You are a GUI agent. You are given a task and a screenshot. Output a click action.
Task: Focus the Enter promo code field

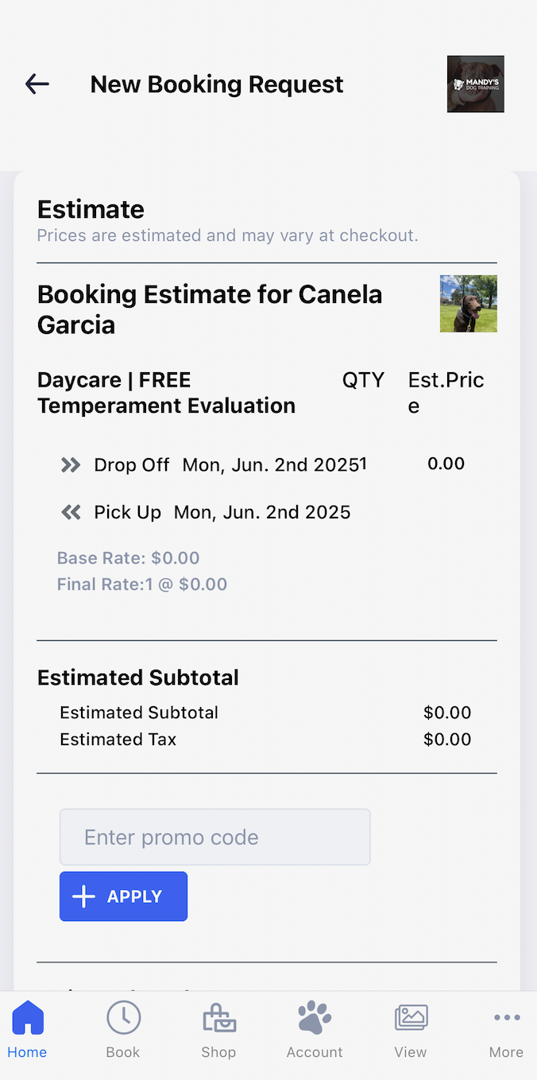point(214,837)
